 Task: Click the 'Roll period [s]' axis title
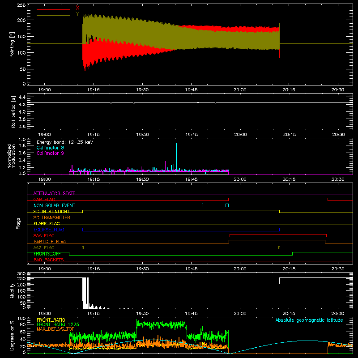(13, 111)
